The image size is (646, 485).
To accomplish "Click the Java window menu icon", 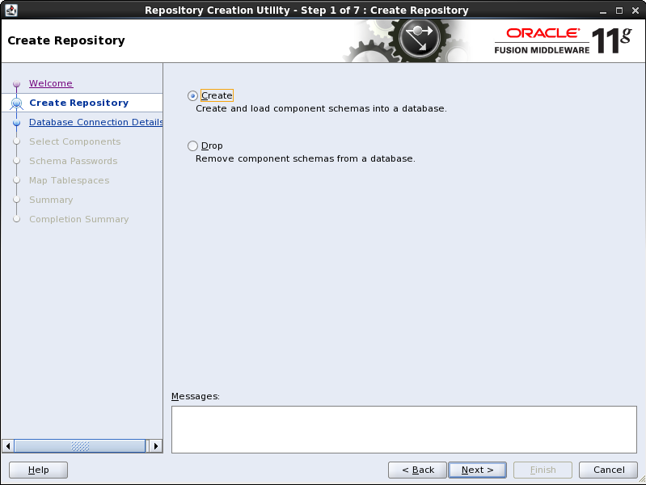I will pos(11,10).
